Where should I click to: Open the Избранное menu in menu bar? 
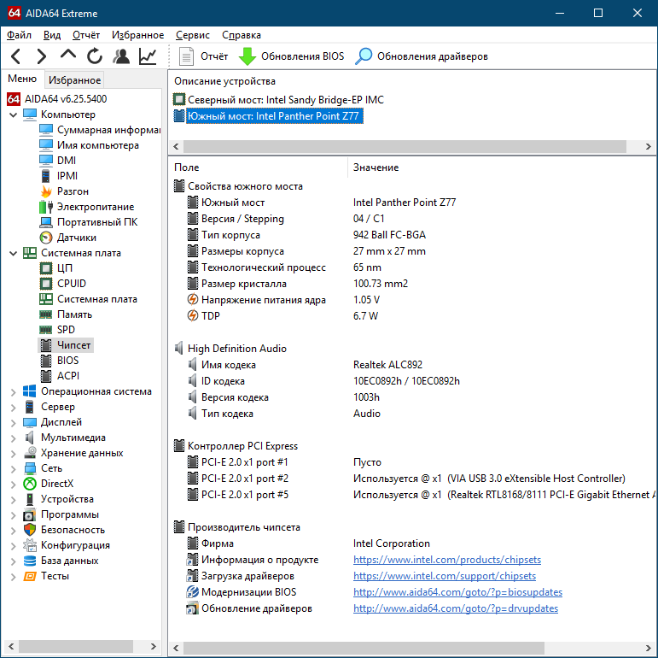[137, 35]
